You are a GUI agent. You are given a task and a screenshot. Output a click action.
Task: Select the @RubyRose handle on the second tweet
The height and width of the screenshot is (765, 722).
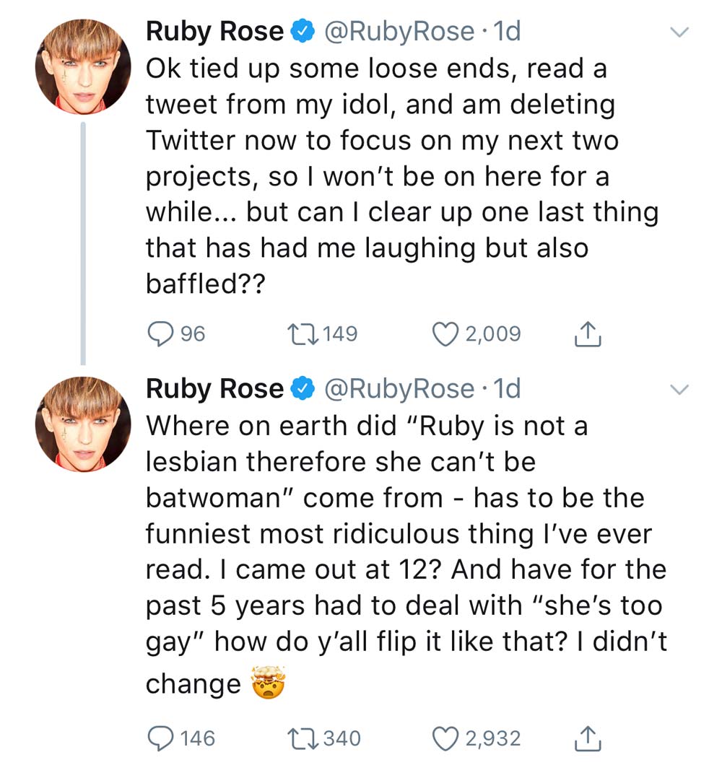[399, 389]
